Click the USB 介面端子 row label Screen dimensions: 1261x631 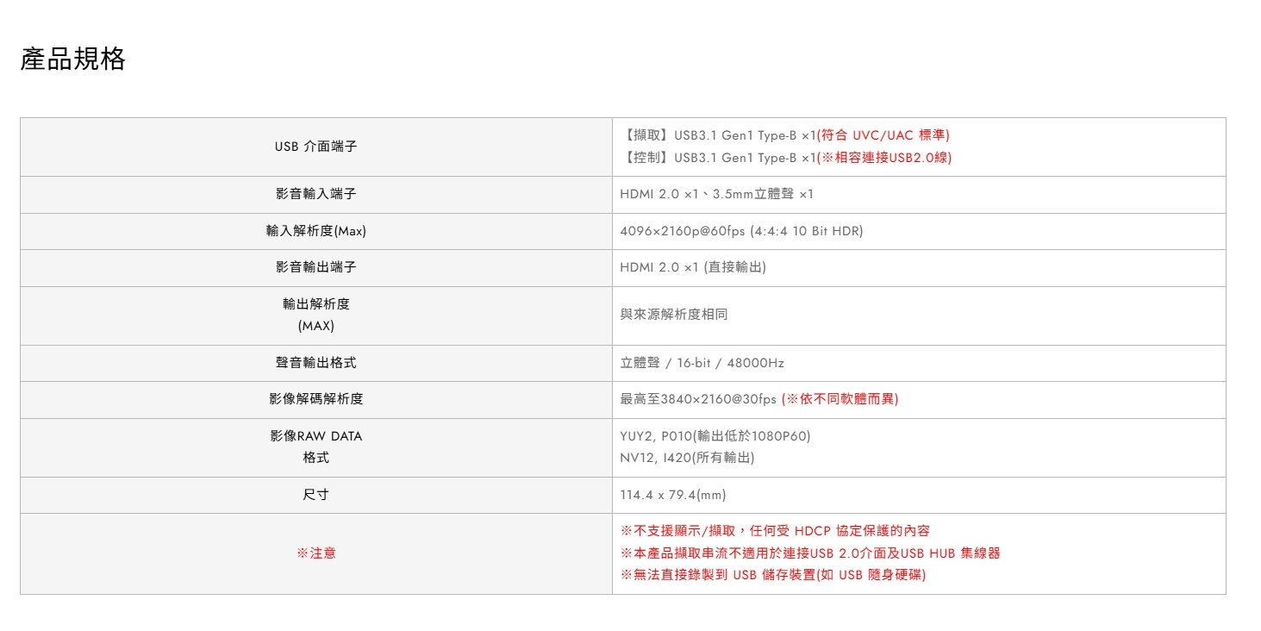[315, 147]
